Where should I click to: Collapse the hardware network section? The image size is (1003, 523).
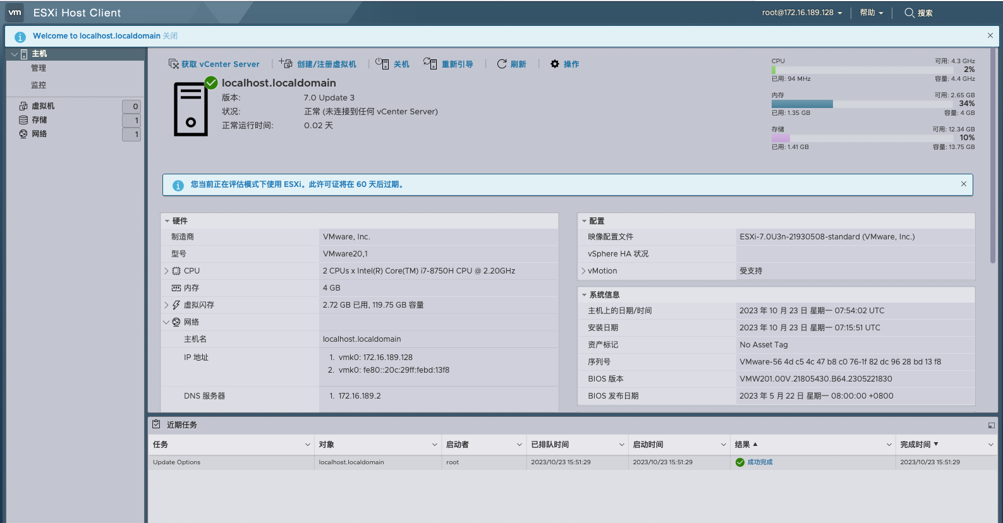[x=166, y=322]
